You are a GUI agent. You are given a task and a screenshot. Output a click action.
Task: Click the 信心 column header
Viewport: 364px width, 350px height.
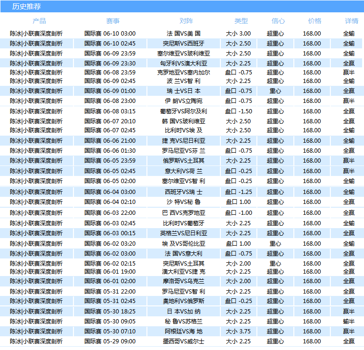tap(278, 21)
